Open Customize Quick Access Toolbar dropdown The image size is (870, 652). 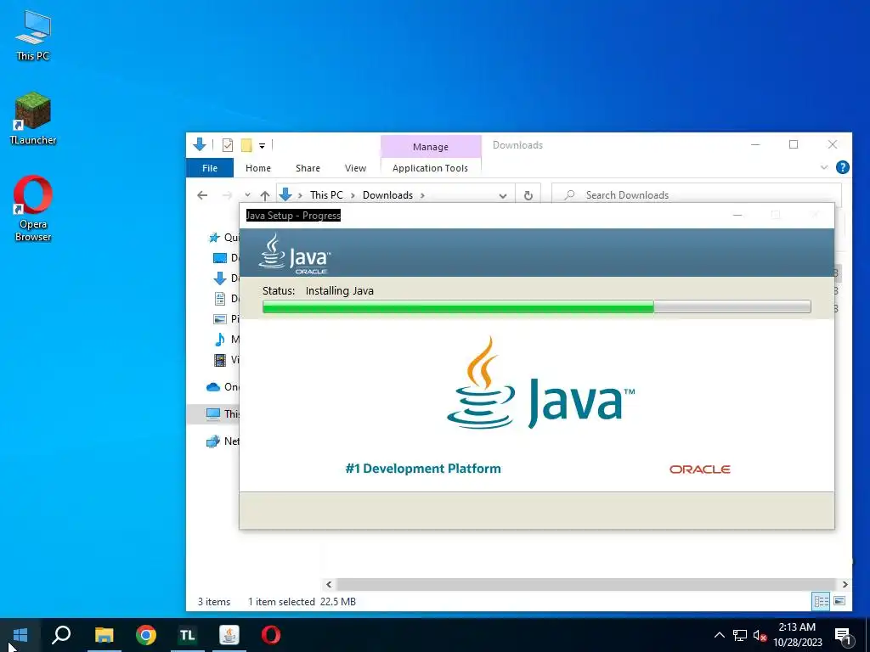pyautogui.click(x=262, y=146)
